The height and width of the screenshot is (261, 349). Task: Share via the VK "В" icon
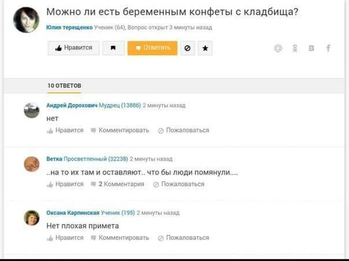[x=312, y=49]
